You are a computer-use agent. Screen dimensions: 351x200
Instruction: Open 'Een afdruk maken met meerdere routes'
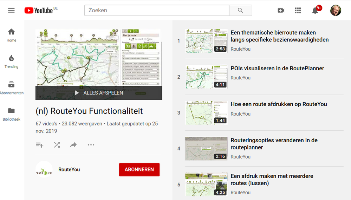[x=272, y=180]
